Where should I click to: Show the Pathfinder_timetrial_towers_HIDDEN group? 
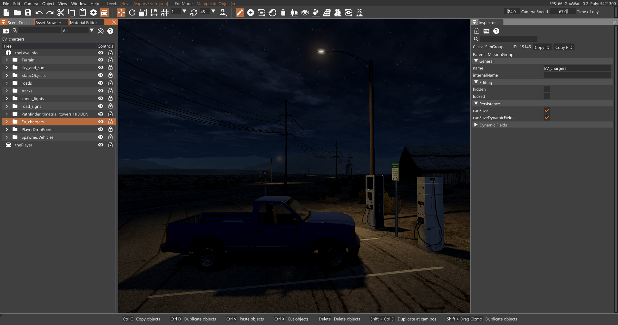(x=101, y=114)
